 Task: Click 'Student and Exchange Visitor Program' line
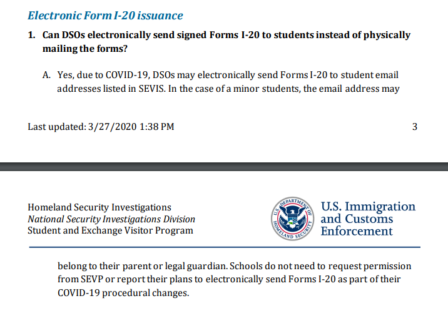tap(110, 230)
